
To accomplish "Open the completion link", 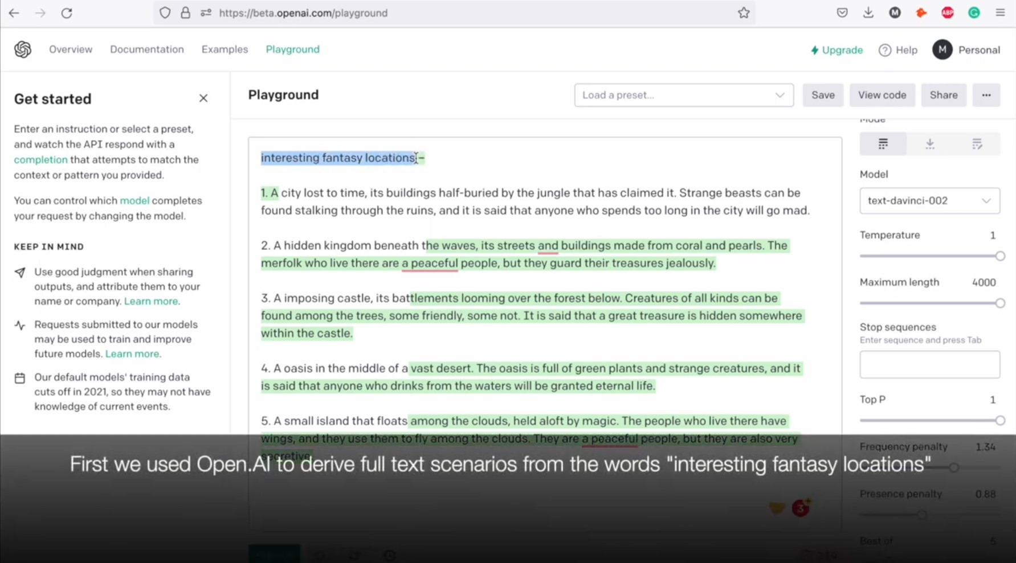I will [40, 160].
